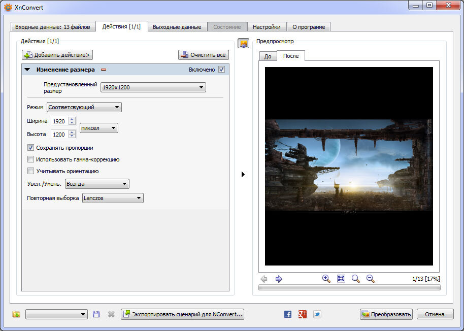The image size is (464, 331).
Task: Open the load script folder icon
Action: point(16,314)
